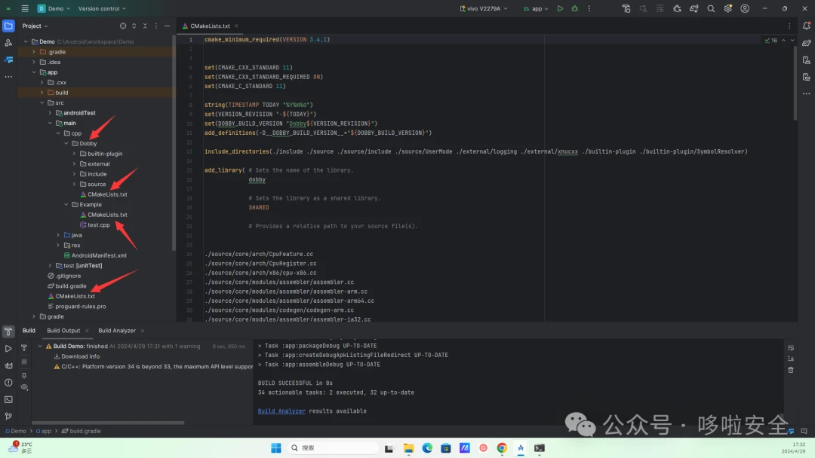Select opened file in project tree
The image size is (815, 458).
(123, 26)
